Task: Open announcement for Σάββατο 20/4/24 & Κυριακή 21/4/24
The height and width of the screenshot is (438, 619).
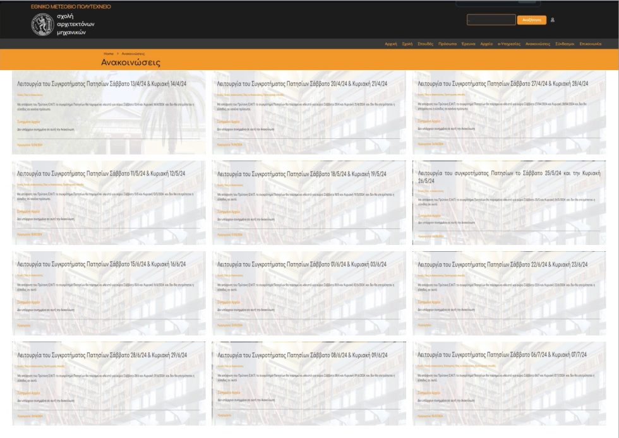Action: tap(302, 84)
